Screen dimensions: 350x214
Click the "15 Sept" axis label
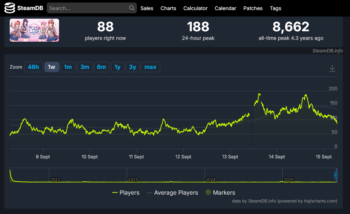(x=324, y=157)
